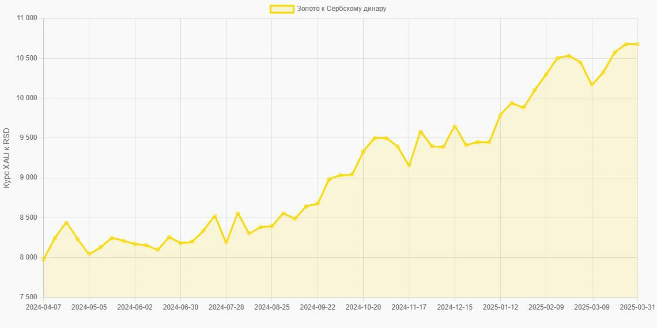Click the 2025-02-09 x-axis date label
The height and width of the screenshot is (328, 657).
point(546,307)
